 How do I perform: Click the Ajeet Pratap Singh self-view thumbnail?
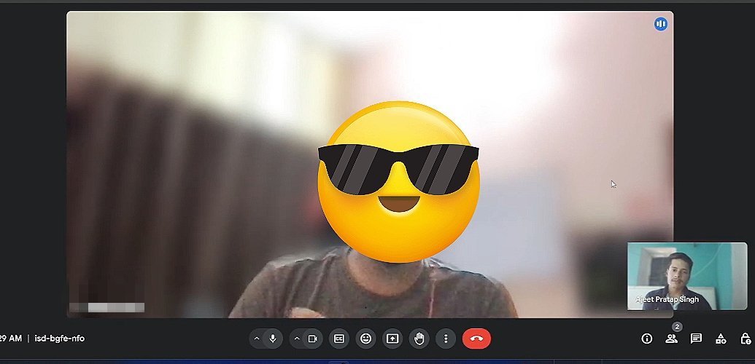click(687, 276)
